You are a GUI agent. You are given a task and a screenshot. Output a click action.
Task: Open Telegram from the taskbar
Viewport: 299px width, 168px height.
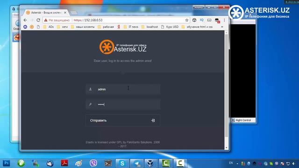[137, 163]
